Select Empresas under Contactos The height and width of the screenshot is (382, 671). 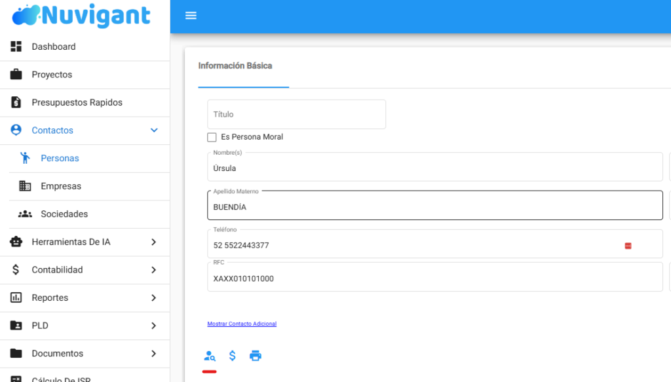89,186
